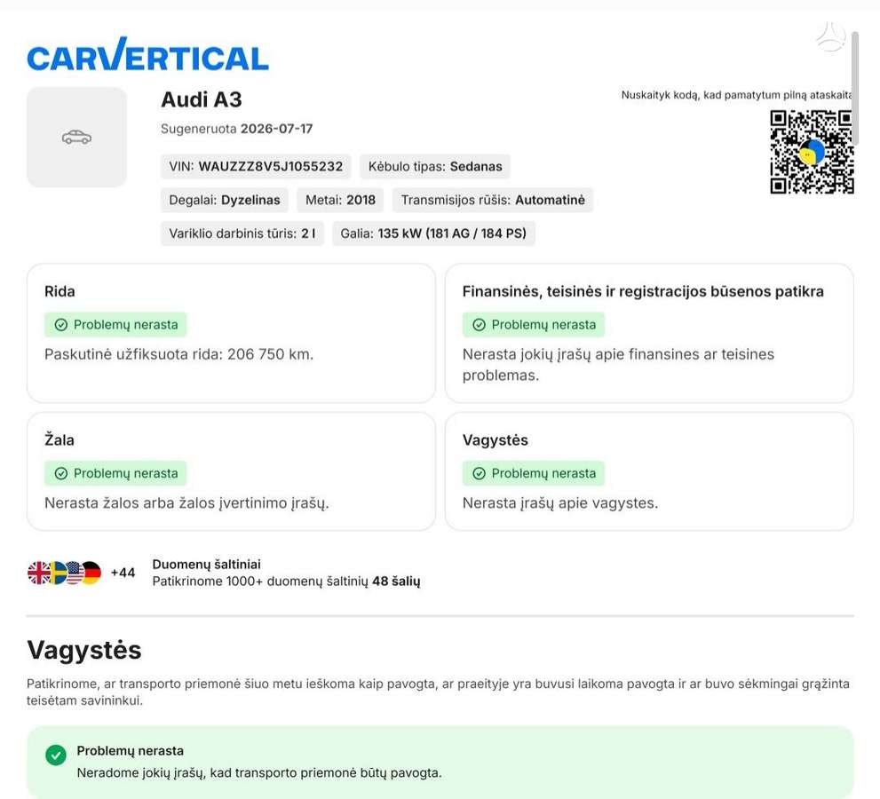Click Problemų nerasta badge in Finansinės card

(x=534, y=325)
